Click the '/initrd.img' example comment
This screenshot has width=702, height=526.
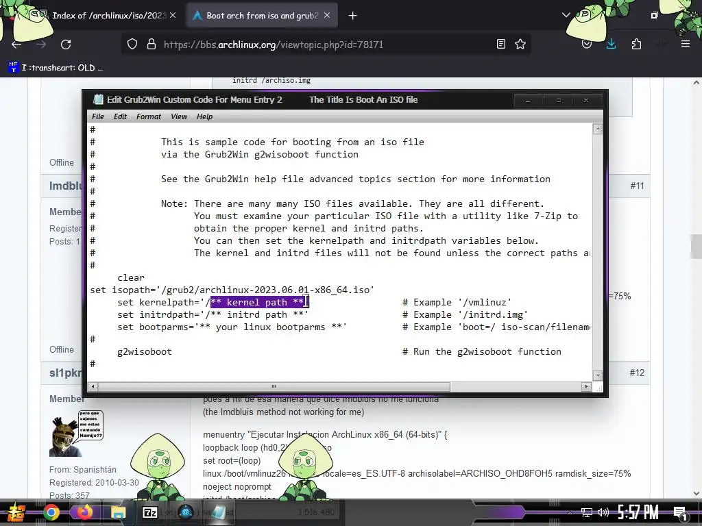click(493, 315)
